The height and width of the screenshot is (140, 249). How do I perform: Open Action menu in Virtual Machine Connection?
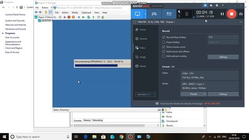(65, 12)
